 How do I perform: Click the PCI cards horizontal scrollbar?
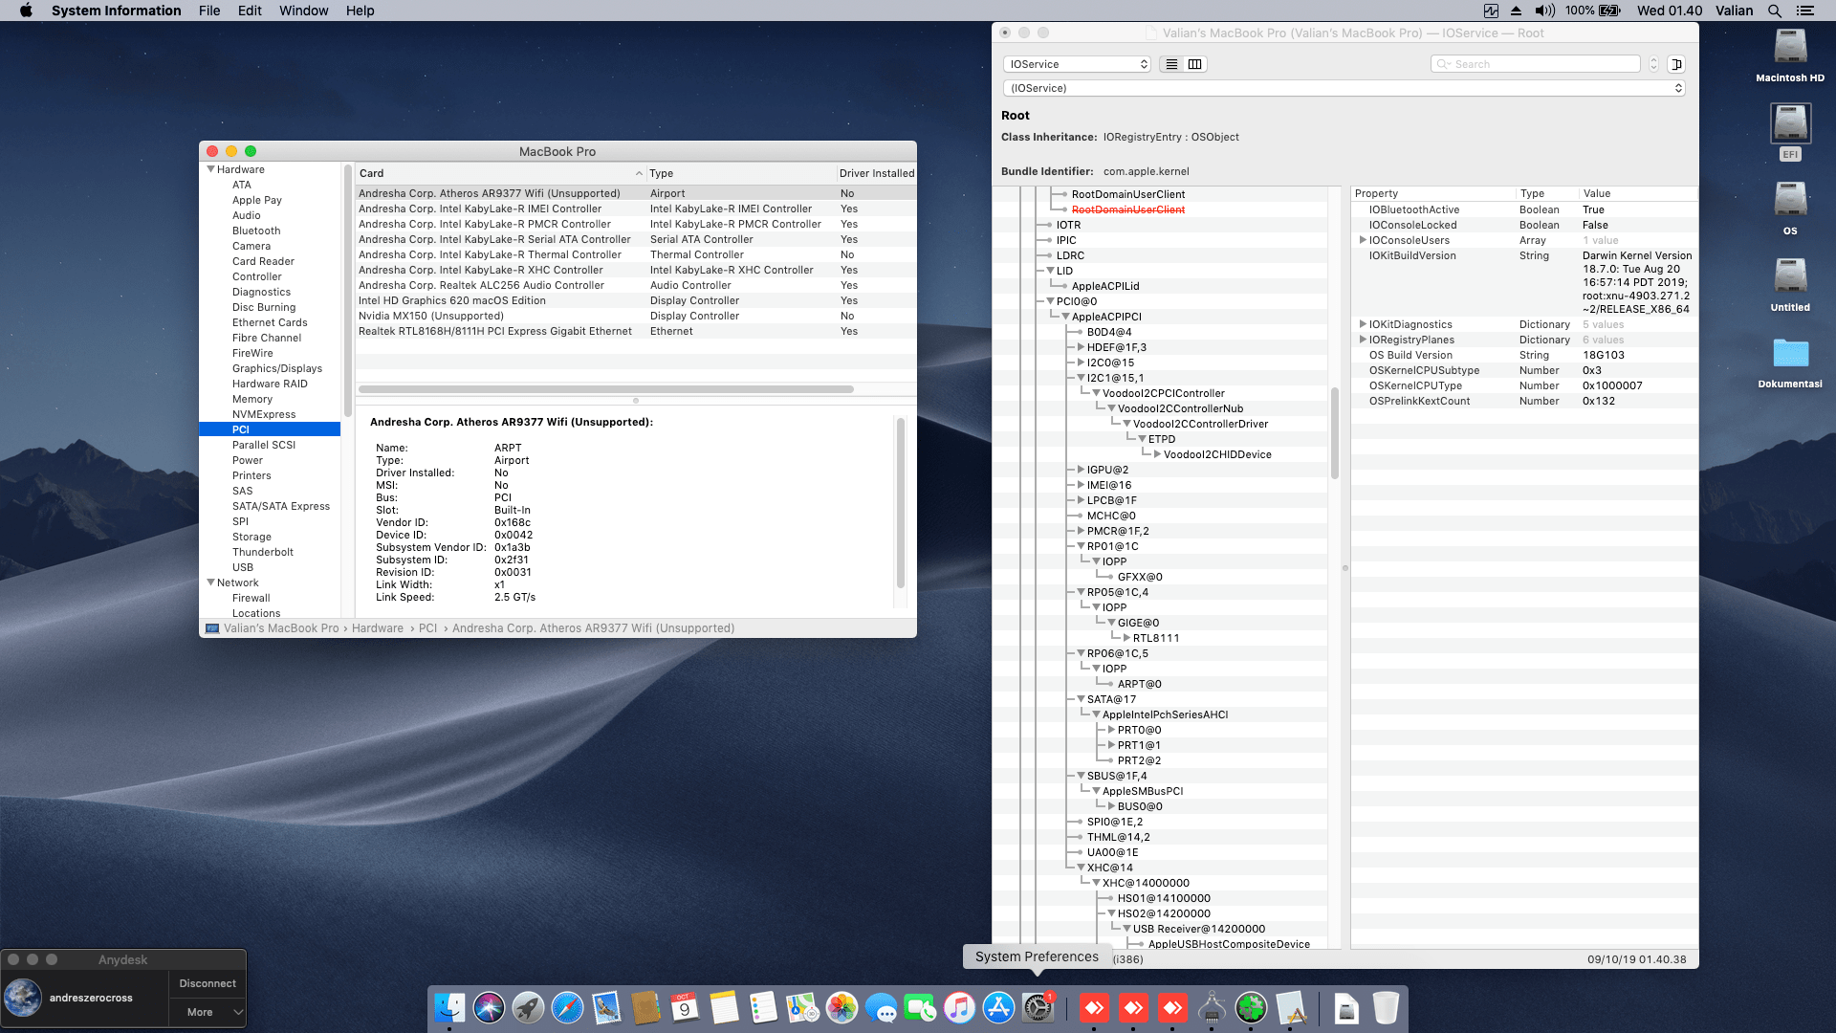coord(606,389)
